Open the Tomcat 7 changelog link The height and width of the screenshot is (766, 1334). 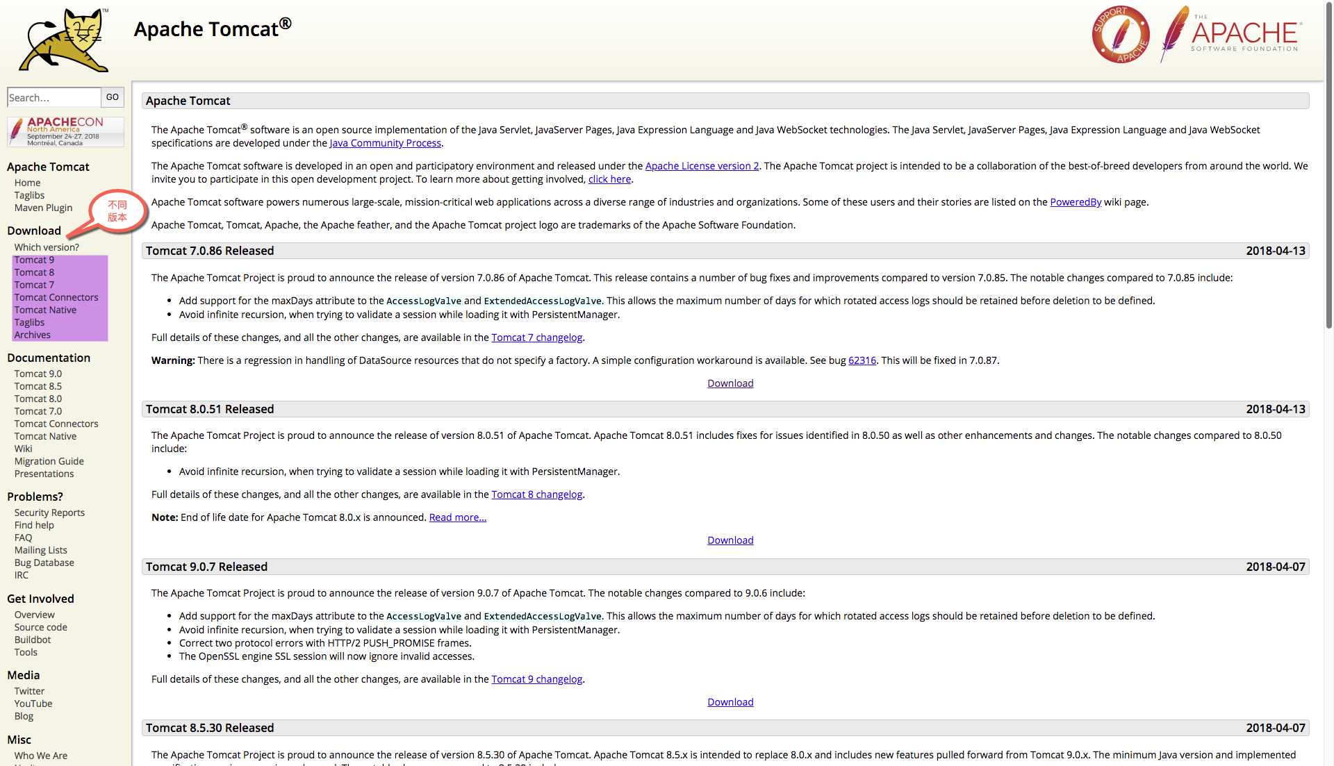[x=536, y=338]
